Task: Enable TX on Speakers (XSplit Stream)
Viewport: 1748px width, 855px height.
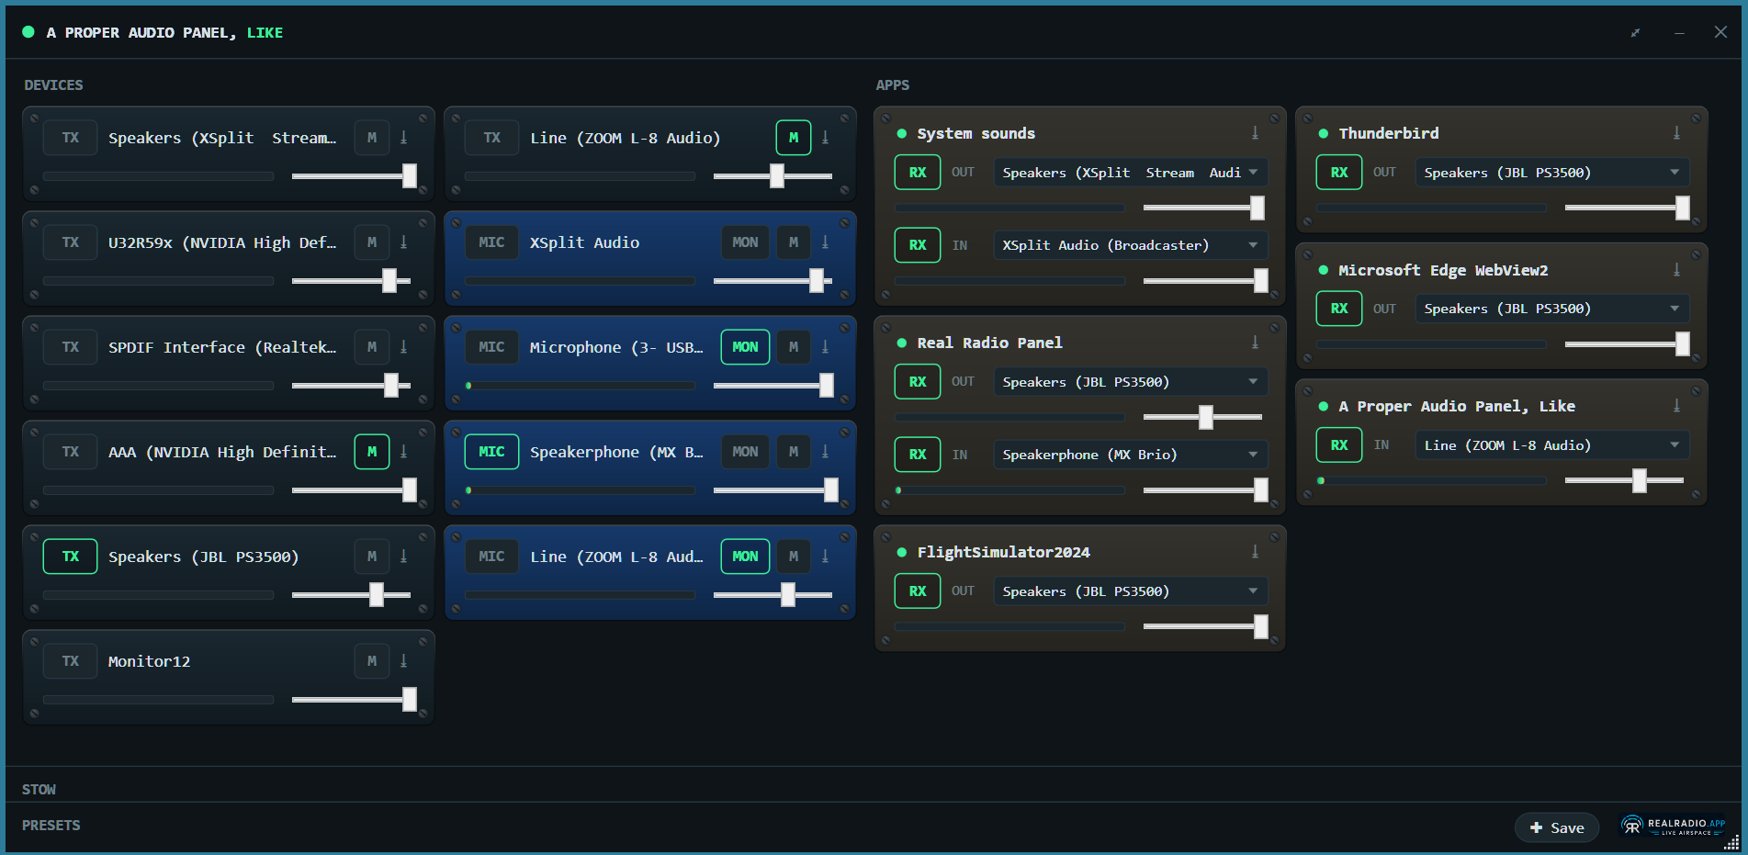Action: click(x=71, y=138)
